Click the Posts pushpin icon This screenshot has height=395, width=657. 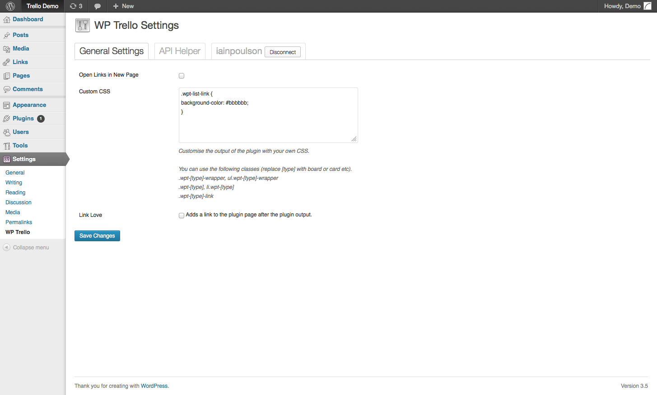(x=6, y=35)
